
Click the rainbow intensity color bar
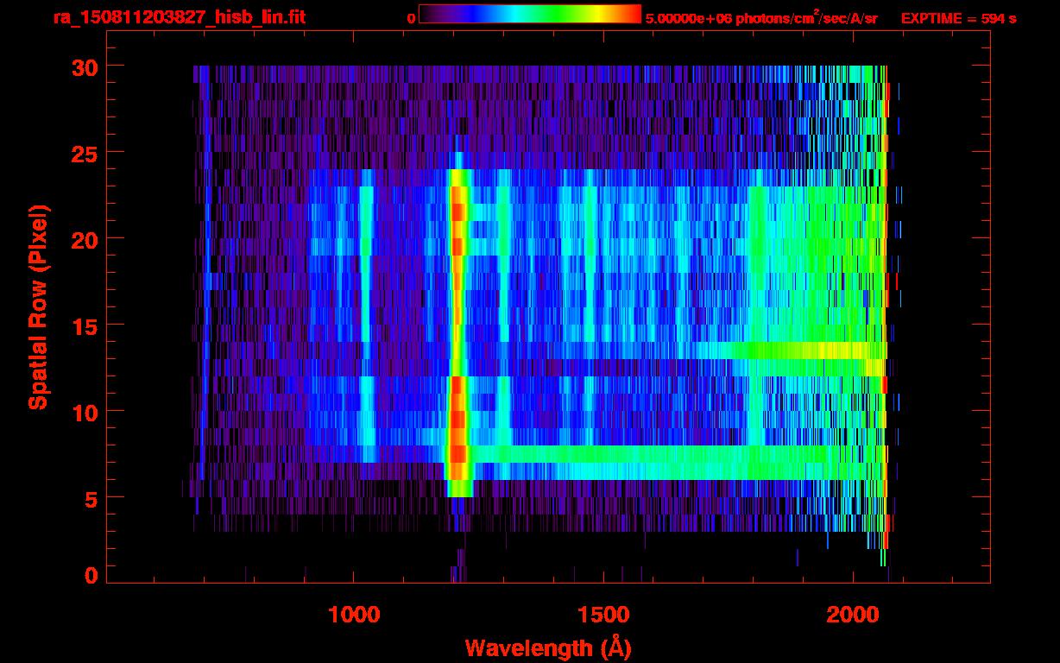(x=530, y=14)
